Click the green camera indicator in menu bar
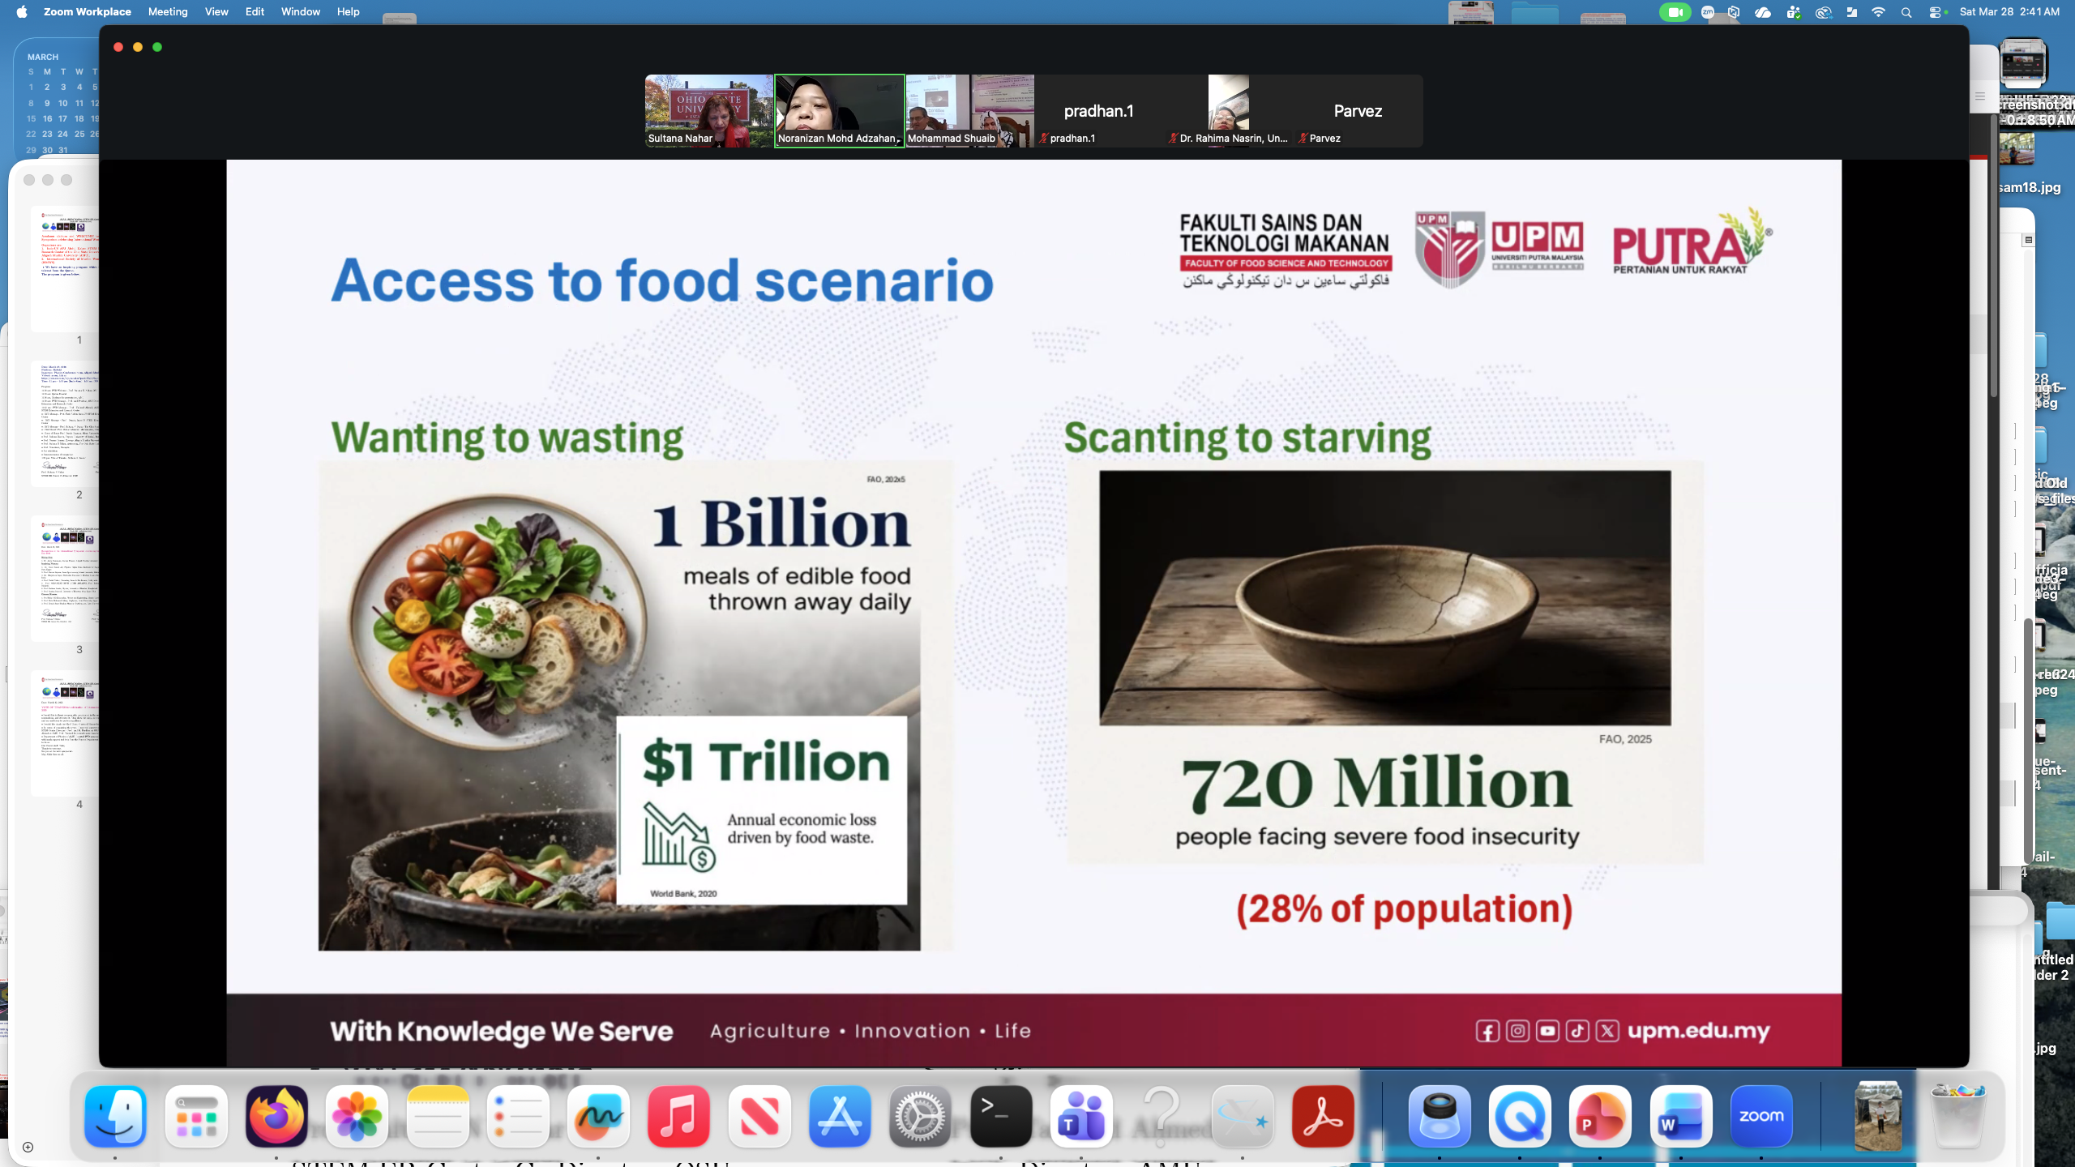 pyautogui.click(x=1674, y=12)
